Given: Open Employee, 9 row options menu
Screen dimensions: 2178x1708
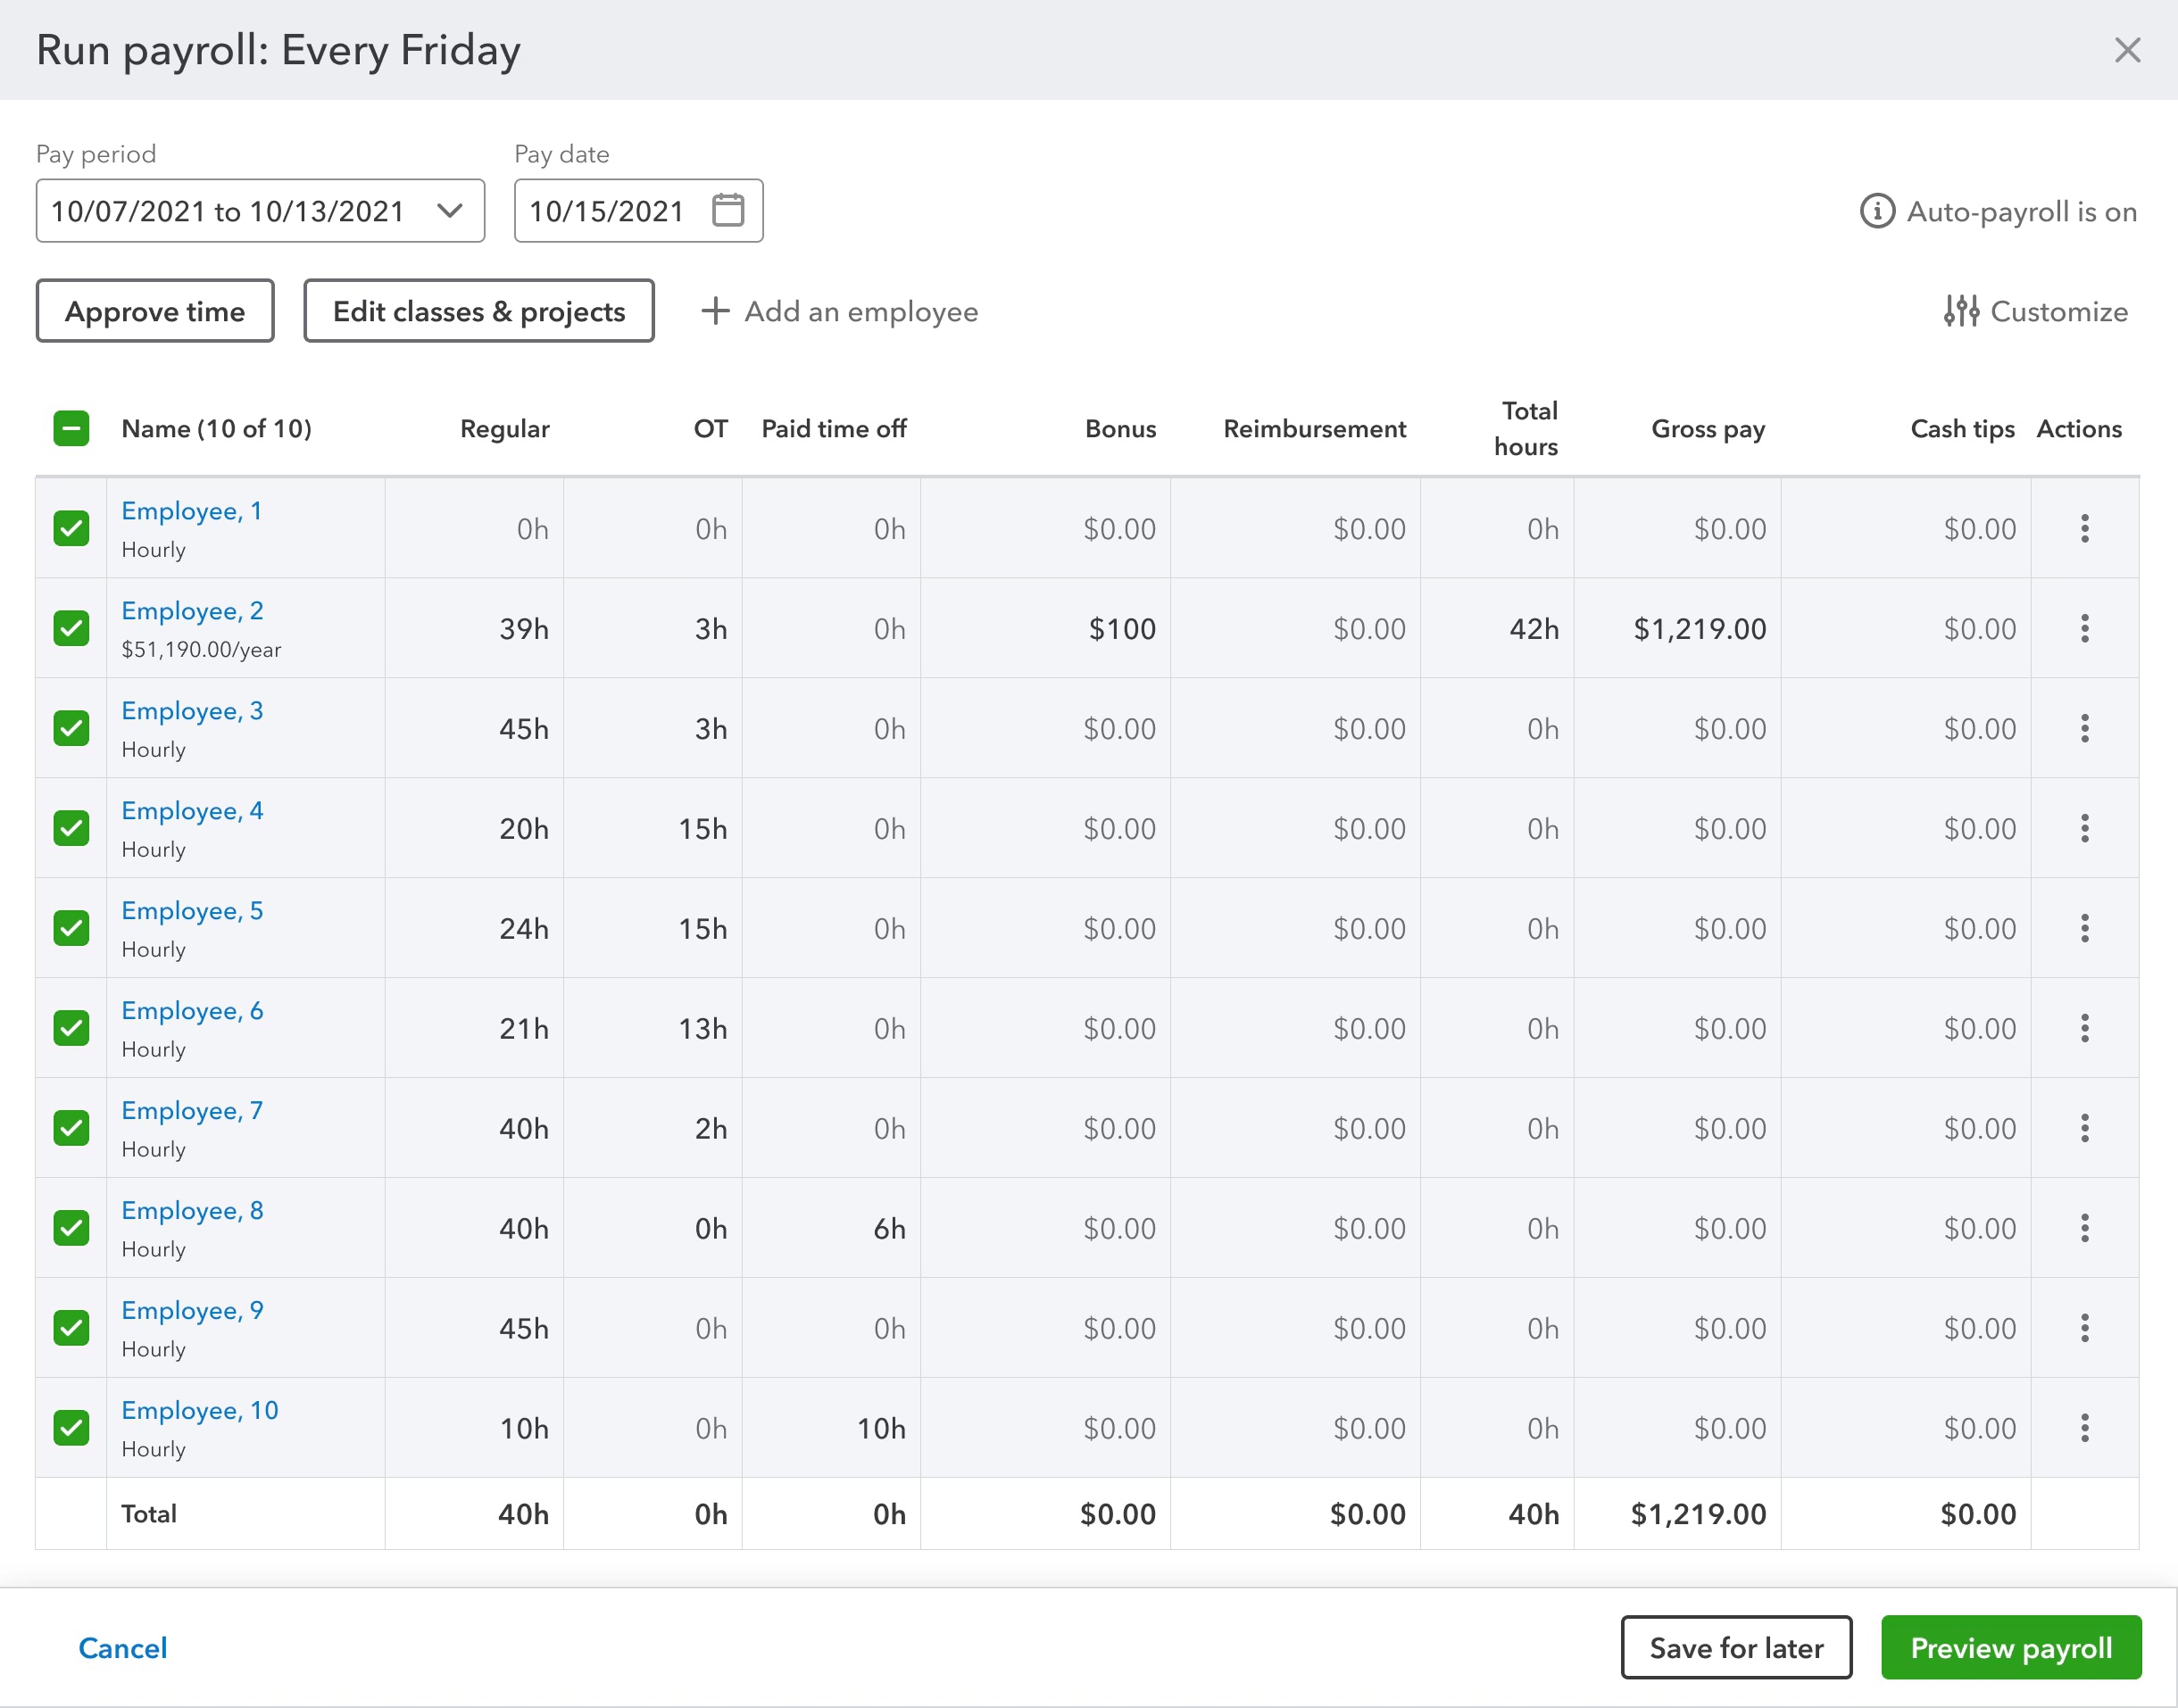Looking at the screenshot, I should click(x=2084, y=1328).
